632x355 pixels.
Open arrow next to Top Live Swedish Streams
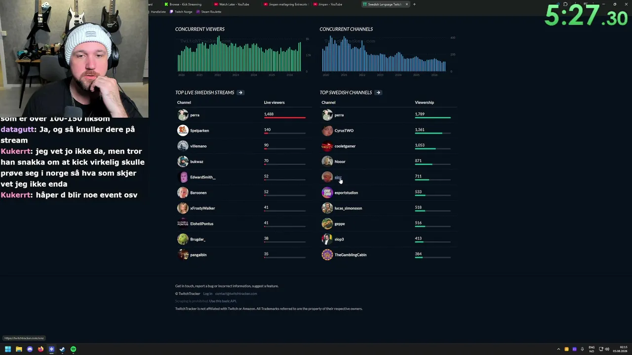[x=240, y=93]
